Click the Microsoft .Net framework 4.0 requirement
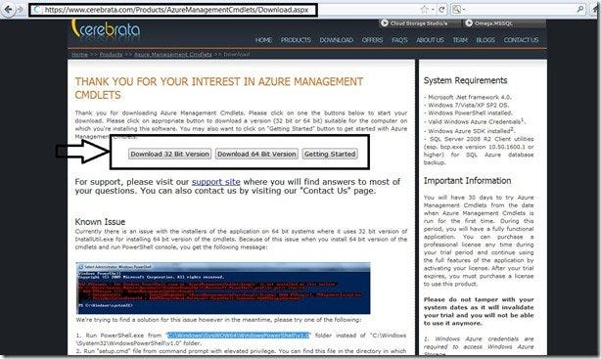The width and height of the screenshot is (601, 359). 468,97
